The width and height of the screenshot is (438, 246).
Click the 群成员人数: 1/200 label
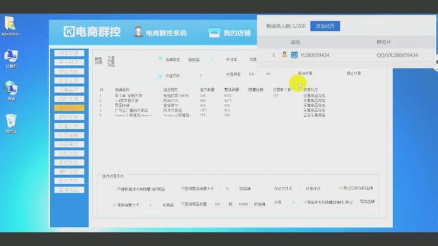pyautogui.click(x=286, y=26)
